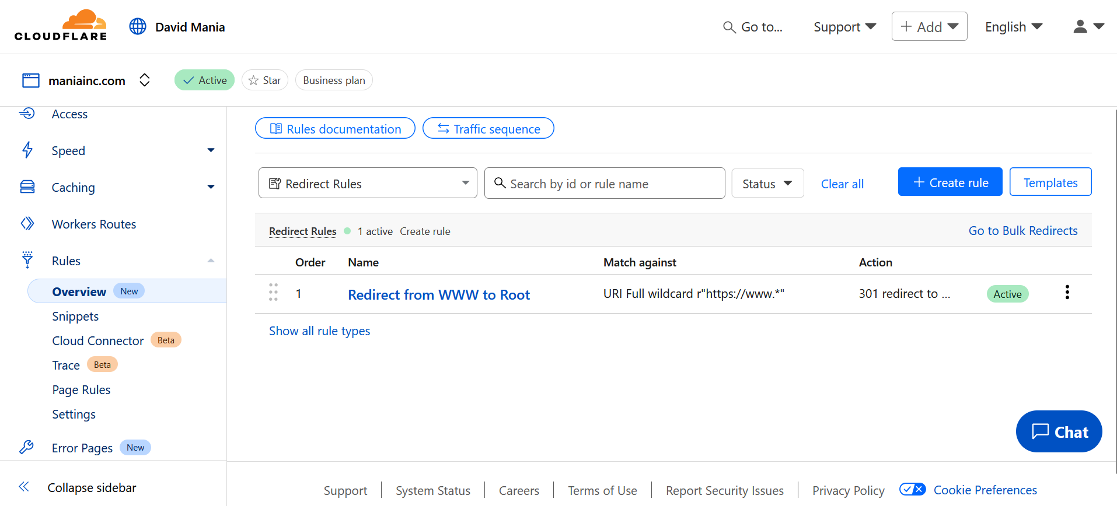Screen dimensions: 1117x506
Task: Click the page vertical scrollbar
Action: tap(1115, 291)
